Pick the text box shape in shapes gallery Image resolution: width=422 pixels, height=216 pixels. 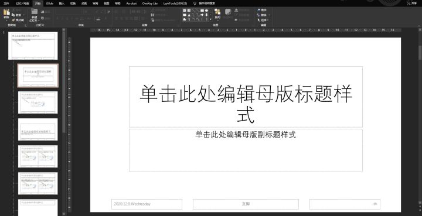point(185,11)
